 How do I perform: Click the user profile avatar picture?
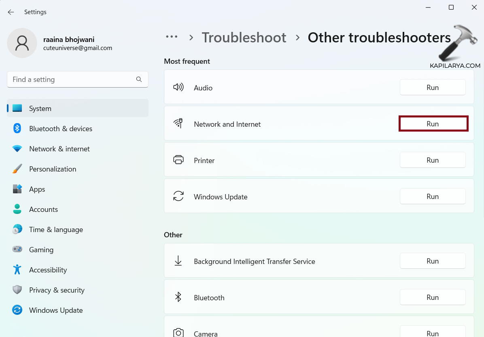22,43
